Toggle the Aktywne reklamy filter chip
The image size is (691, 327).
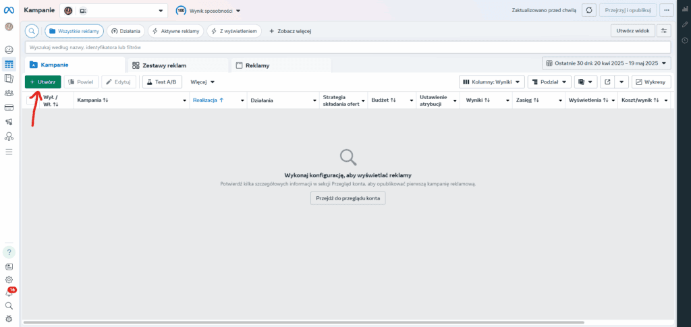coord(175,31)
